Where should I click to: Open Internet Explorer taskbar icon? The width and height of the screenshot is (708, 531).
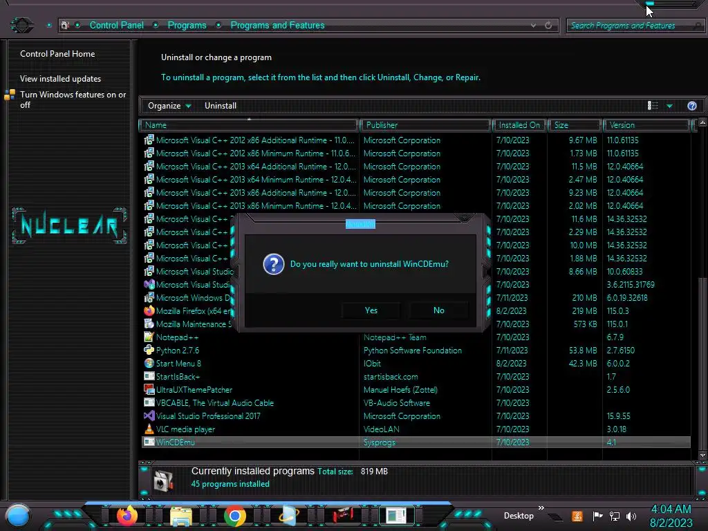[289, 516]
